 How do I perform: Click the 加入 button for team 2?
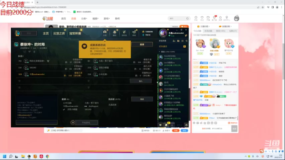click(x=141, y=81)
